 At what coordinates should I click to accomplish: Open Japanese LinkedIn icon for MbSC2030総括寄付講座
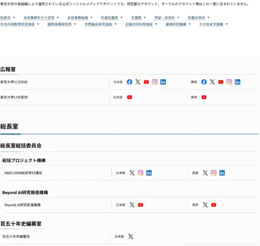point(149,173)
